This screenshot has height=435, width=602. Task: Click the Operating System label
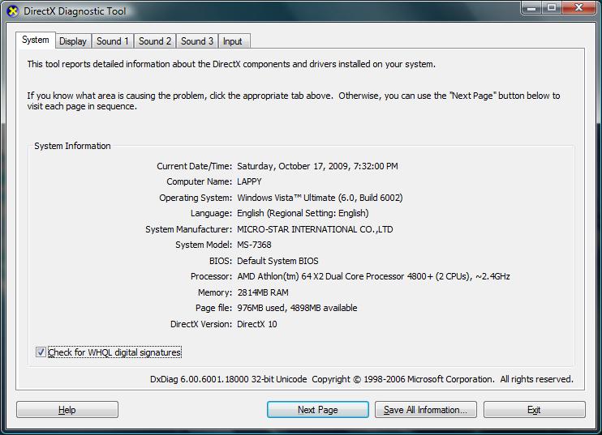[x=196, y=198]
